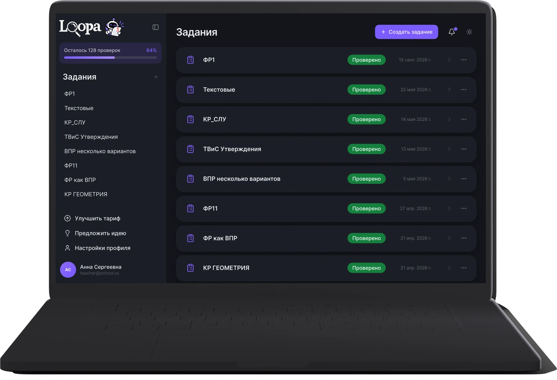Screen dimensions: 557x380
Task: Click the remaining checks progress bar
Action: coord(110,58)
